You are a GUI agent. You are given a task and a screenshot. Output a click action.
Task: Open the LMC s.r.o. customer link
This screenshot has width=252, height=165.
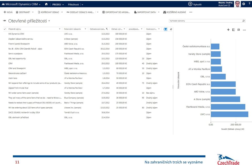68,34
